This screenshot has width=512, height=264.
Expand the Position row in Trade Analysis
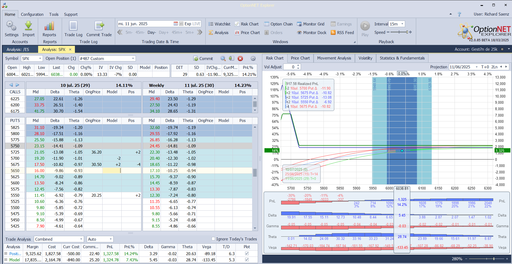[6, 254]
